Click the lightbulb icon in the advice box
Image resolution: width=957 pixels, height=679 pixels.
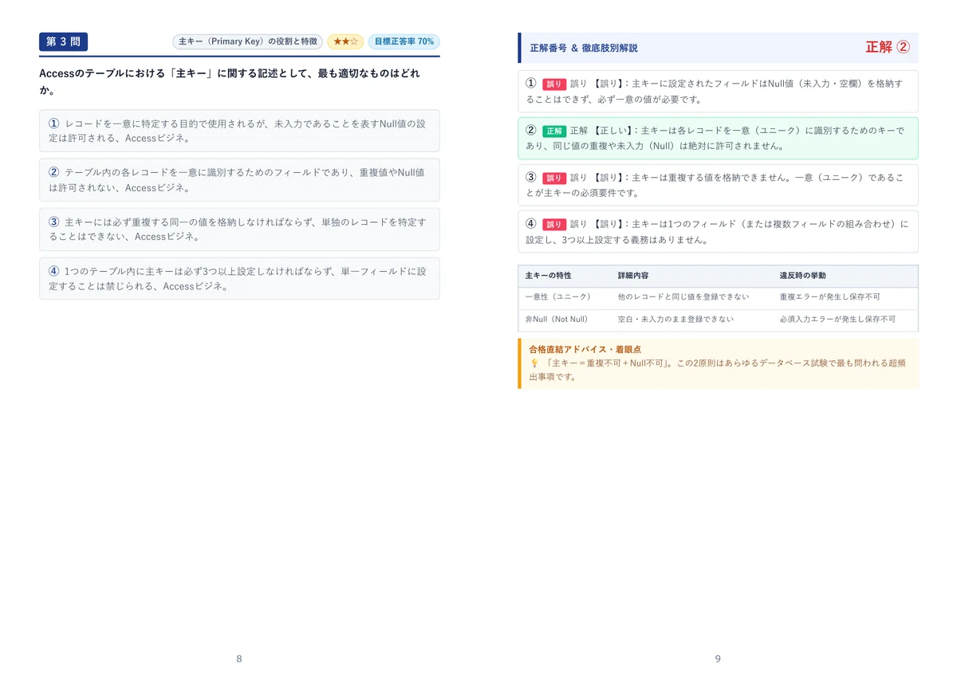pyautogui.click(x=534, y=363)
